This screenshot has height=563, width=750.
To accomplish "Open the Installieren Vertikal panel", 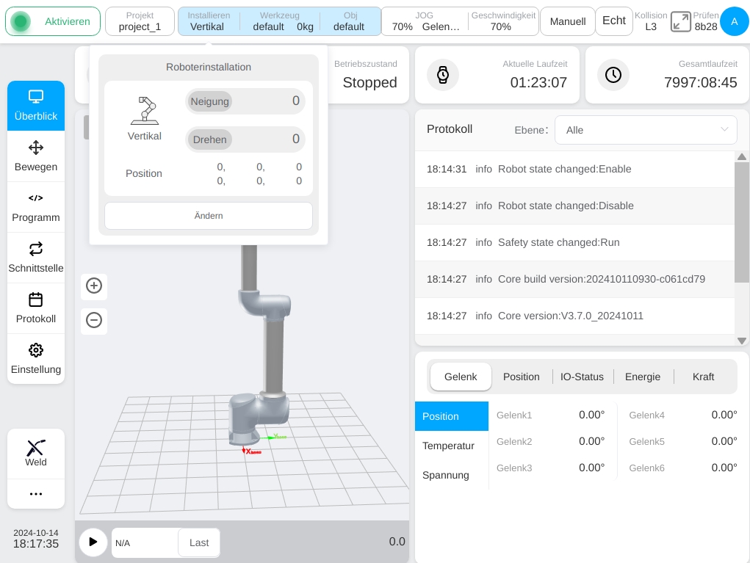I will pyautogui.click(x=208, y=21).
